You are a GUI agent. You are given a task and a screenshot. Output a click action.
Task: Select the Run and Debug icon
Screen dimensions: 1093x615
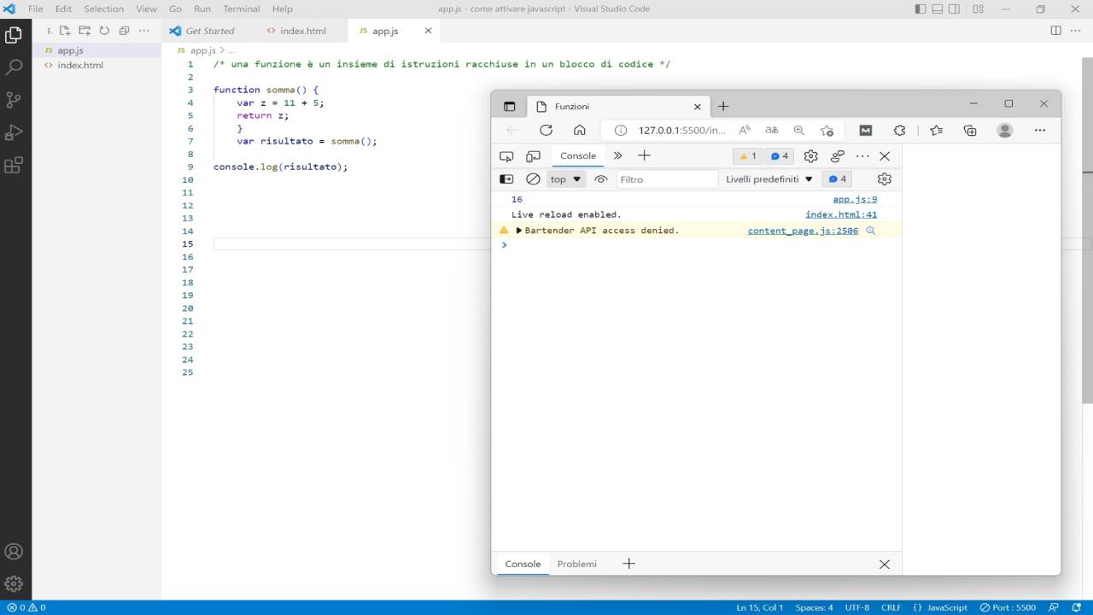coord(13,132)
